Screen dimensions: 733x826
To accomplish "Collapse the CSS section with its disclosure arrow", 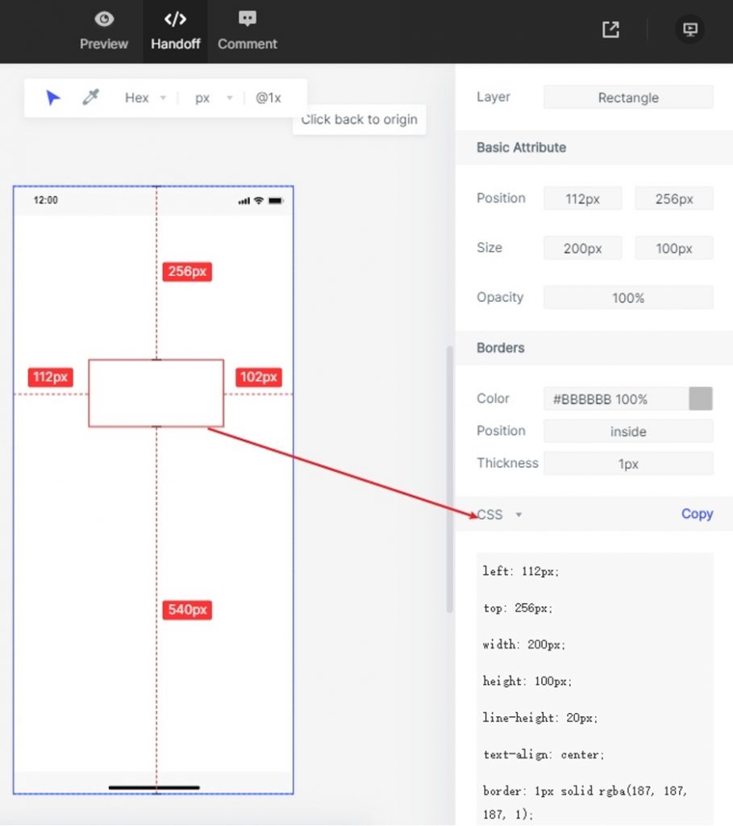I will point(519,515).
